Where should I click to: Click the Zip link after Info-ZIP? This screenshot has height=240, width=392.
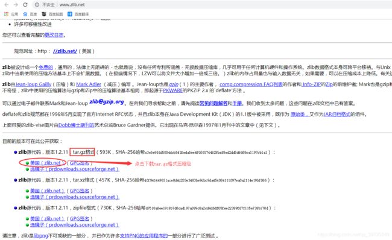point(329,84)
